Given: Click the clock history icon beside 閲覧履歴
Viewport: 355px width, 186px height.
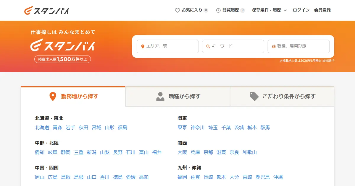Looking at the screenshot, I should click(x=218, y=10).
